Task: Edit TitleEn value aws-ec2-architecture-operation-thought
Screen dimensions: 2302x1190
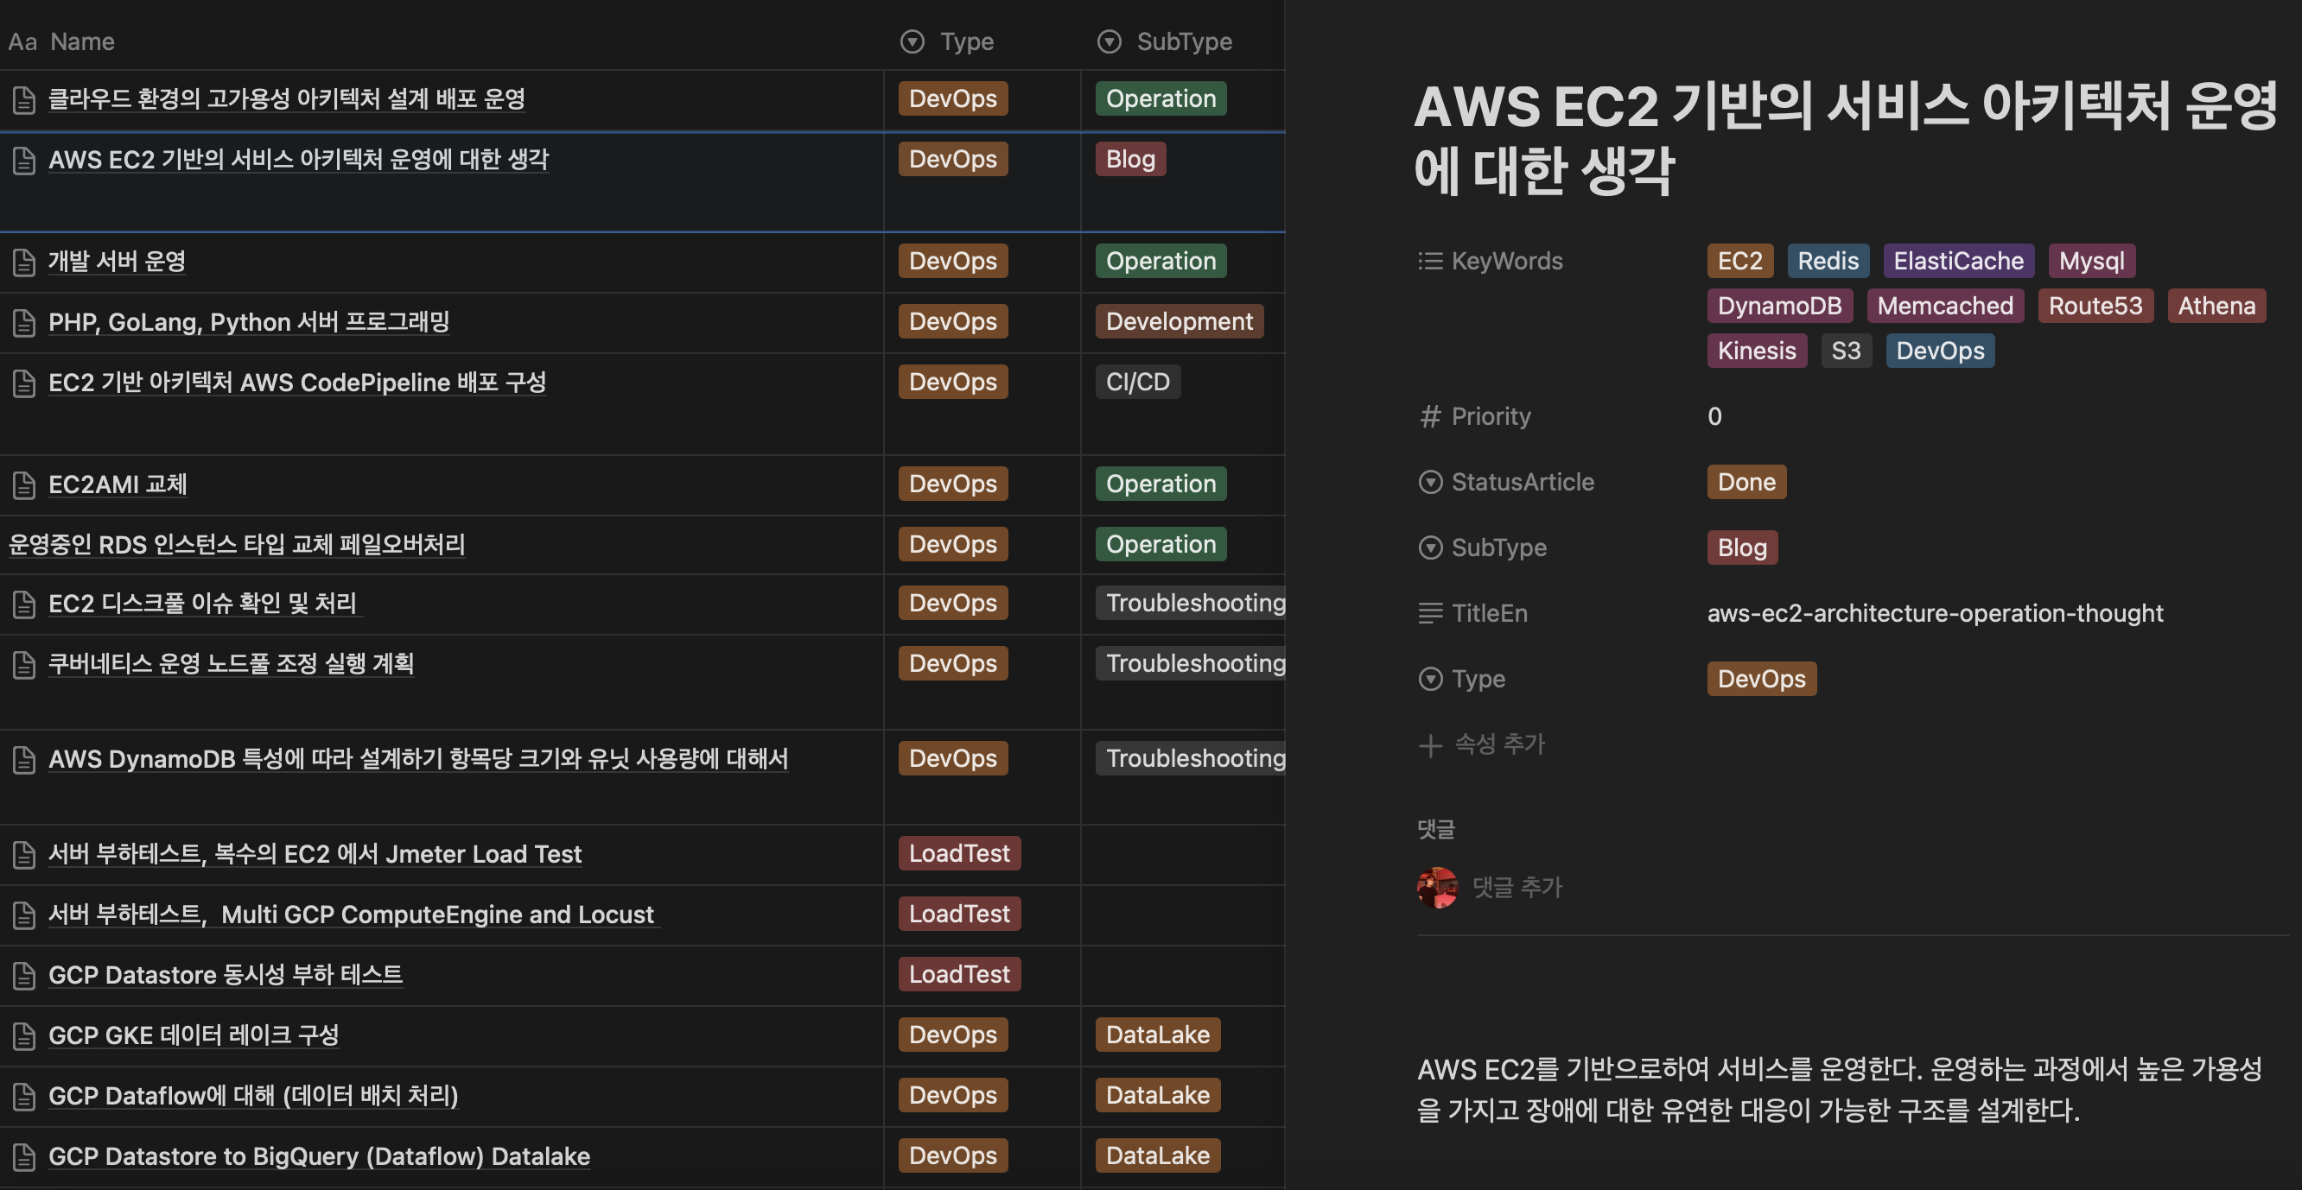Action: coord(1935,614)
